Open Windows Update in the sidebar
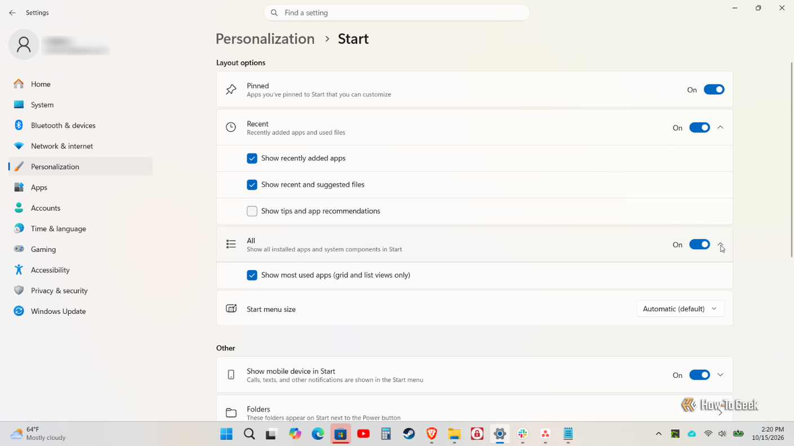This screenshot has height=446, width=794. pos(81,311)
